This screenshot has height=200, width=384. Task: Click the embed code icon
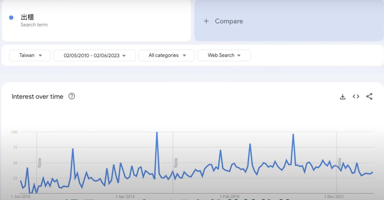tap(356, 96)
